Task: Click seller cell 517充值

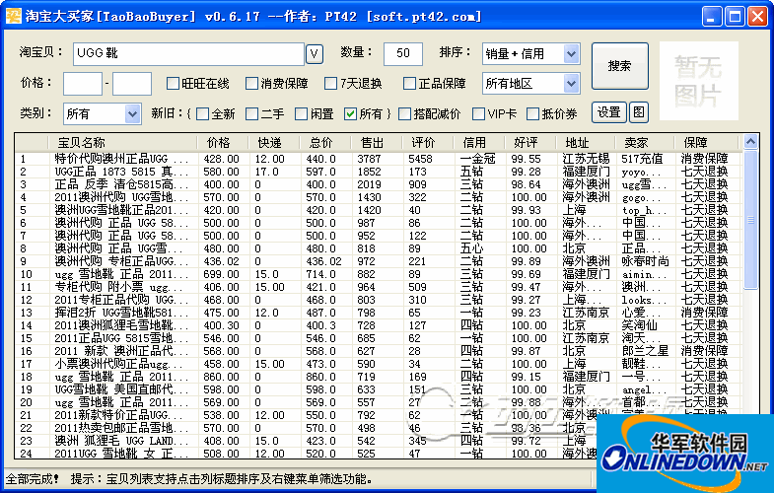Action: tap(642, 159)
